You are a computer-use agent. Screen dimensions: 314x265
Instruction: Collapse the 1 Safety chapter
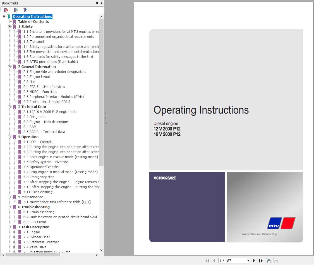coord(9,26)
